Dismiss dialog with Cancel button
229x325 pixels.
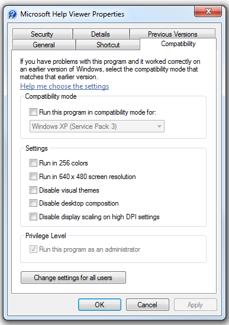point(147,304)
